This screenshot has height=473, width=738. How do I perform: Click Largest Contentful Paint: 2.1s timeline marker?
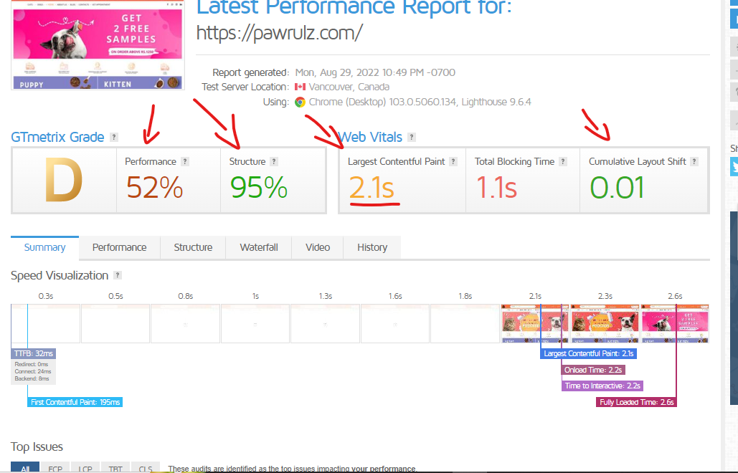pyautogui.click(x=588, y=353)
